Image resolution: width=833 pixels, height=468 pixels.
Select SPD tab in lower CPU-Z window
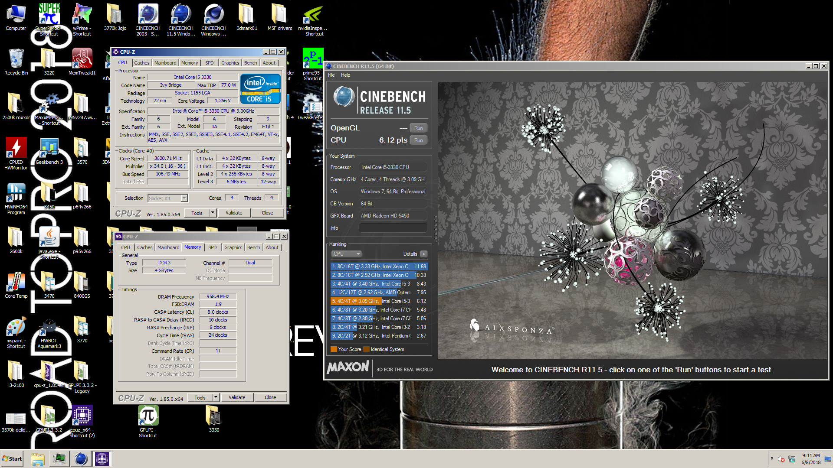click(x=212, y=247)
